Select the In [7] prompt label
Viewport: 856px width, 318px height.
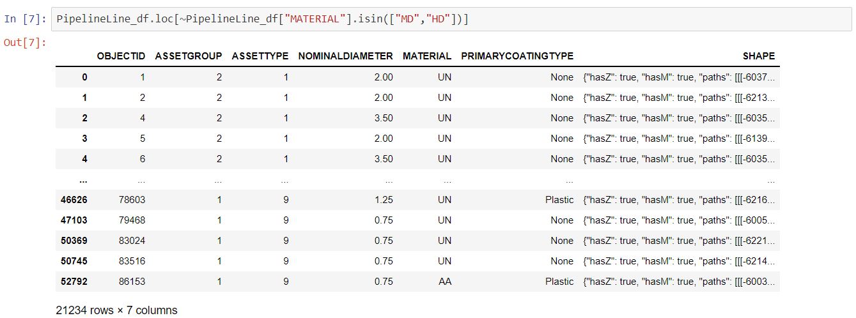point(24,19)
